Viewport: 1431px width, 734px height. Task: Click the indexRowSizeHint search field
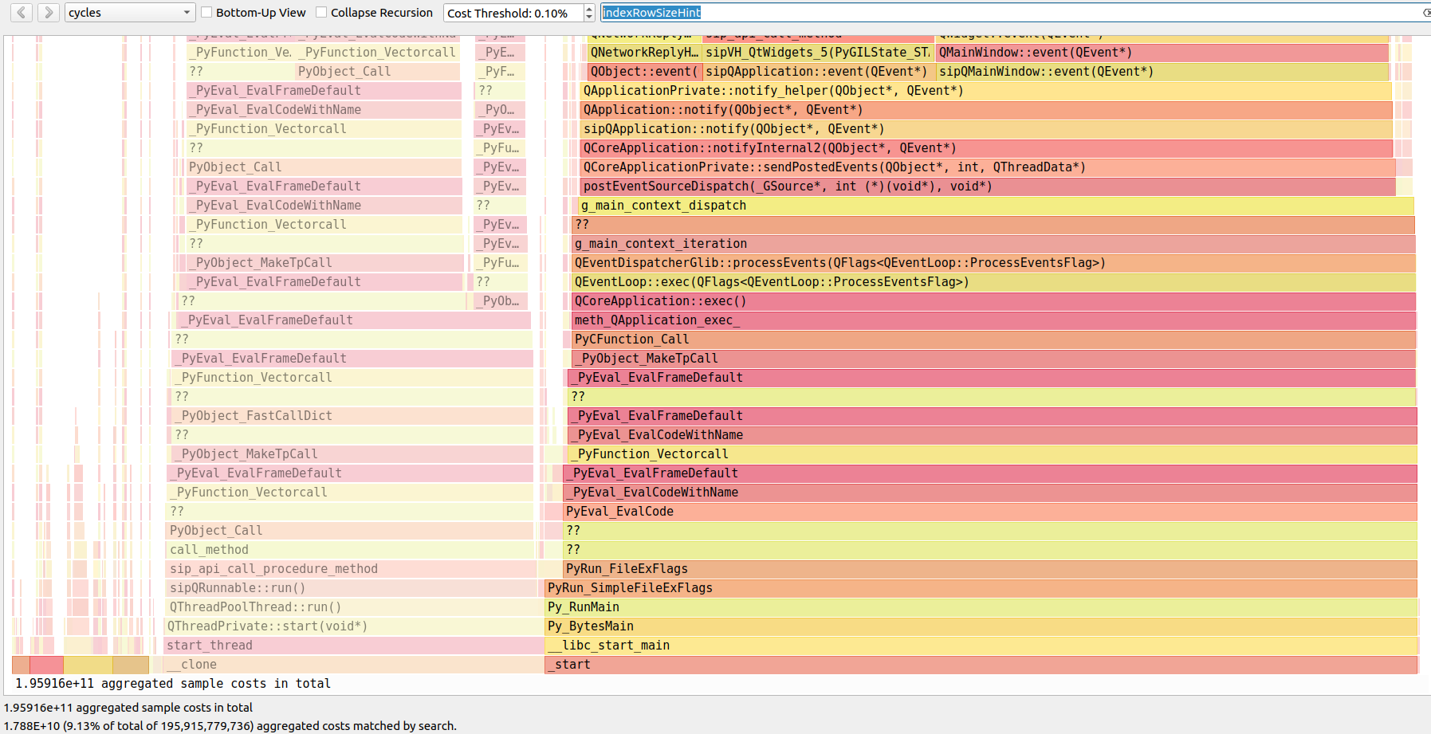1012,12
